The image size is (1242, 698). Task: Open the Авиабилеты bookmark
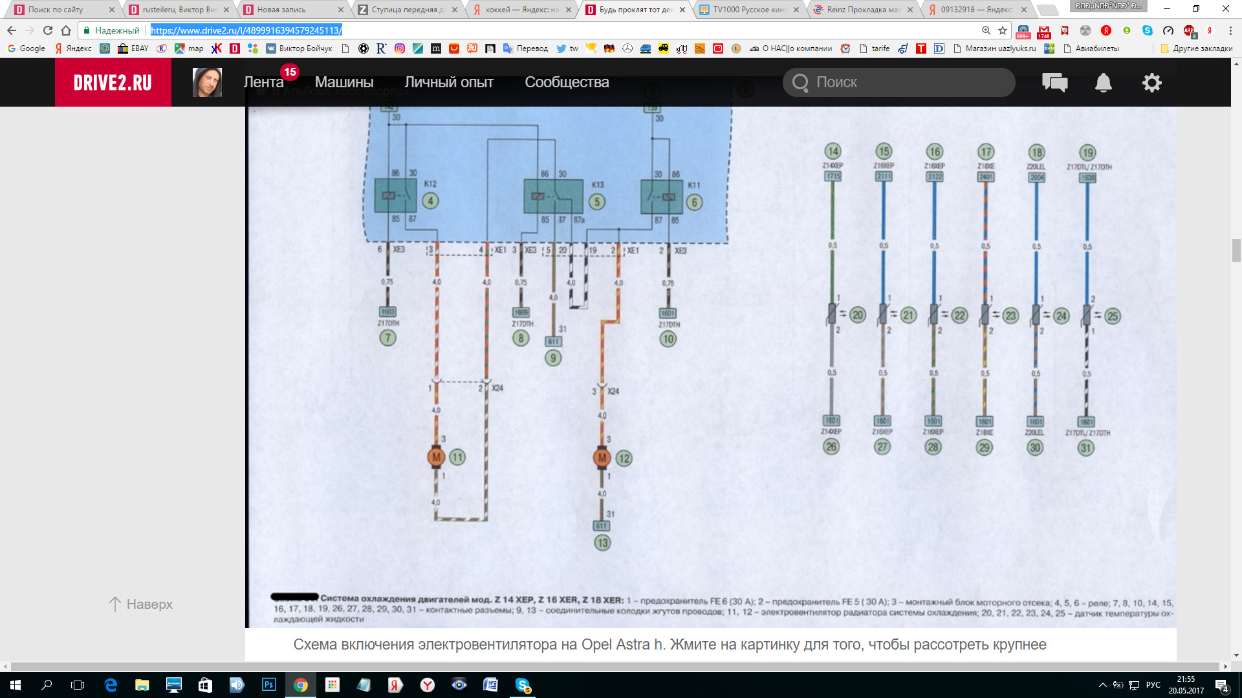(x=1091, y=48)
